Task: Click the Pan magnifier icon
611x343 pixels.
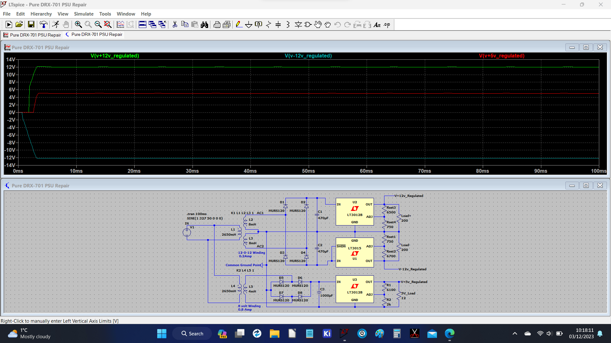Action: click(88, 24)
